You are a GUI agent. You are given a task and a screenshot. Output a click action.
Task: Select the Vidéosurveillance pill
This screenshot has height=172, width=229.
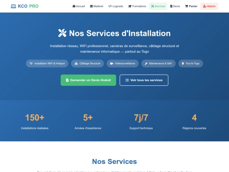[123, 63]
